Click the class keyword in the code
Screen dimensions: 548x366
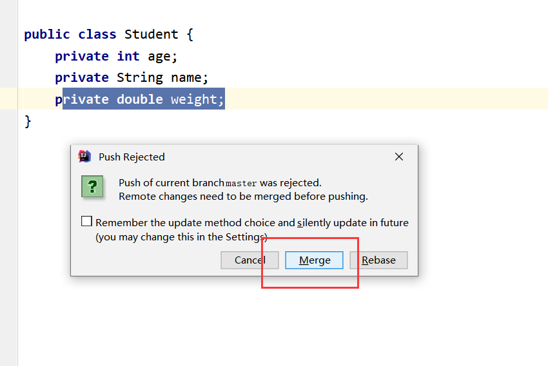click(97, 34)
